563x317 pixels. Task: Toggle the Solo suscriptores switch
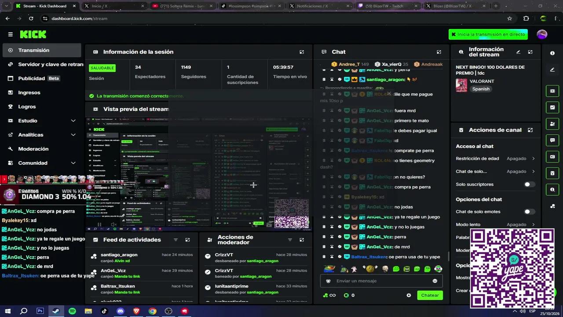click(530, 184)
